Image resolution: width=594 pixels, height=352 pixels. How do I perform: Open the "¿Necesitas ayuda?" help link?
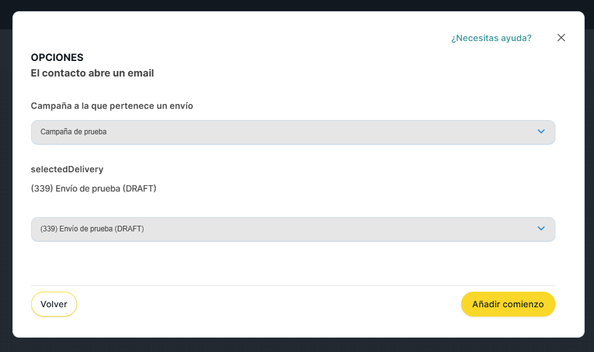tap(491, 38)
